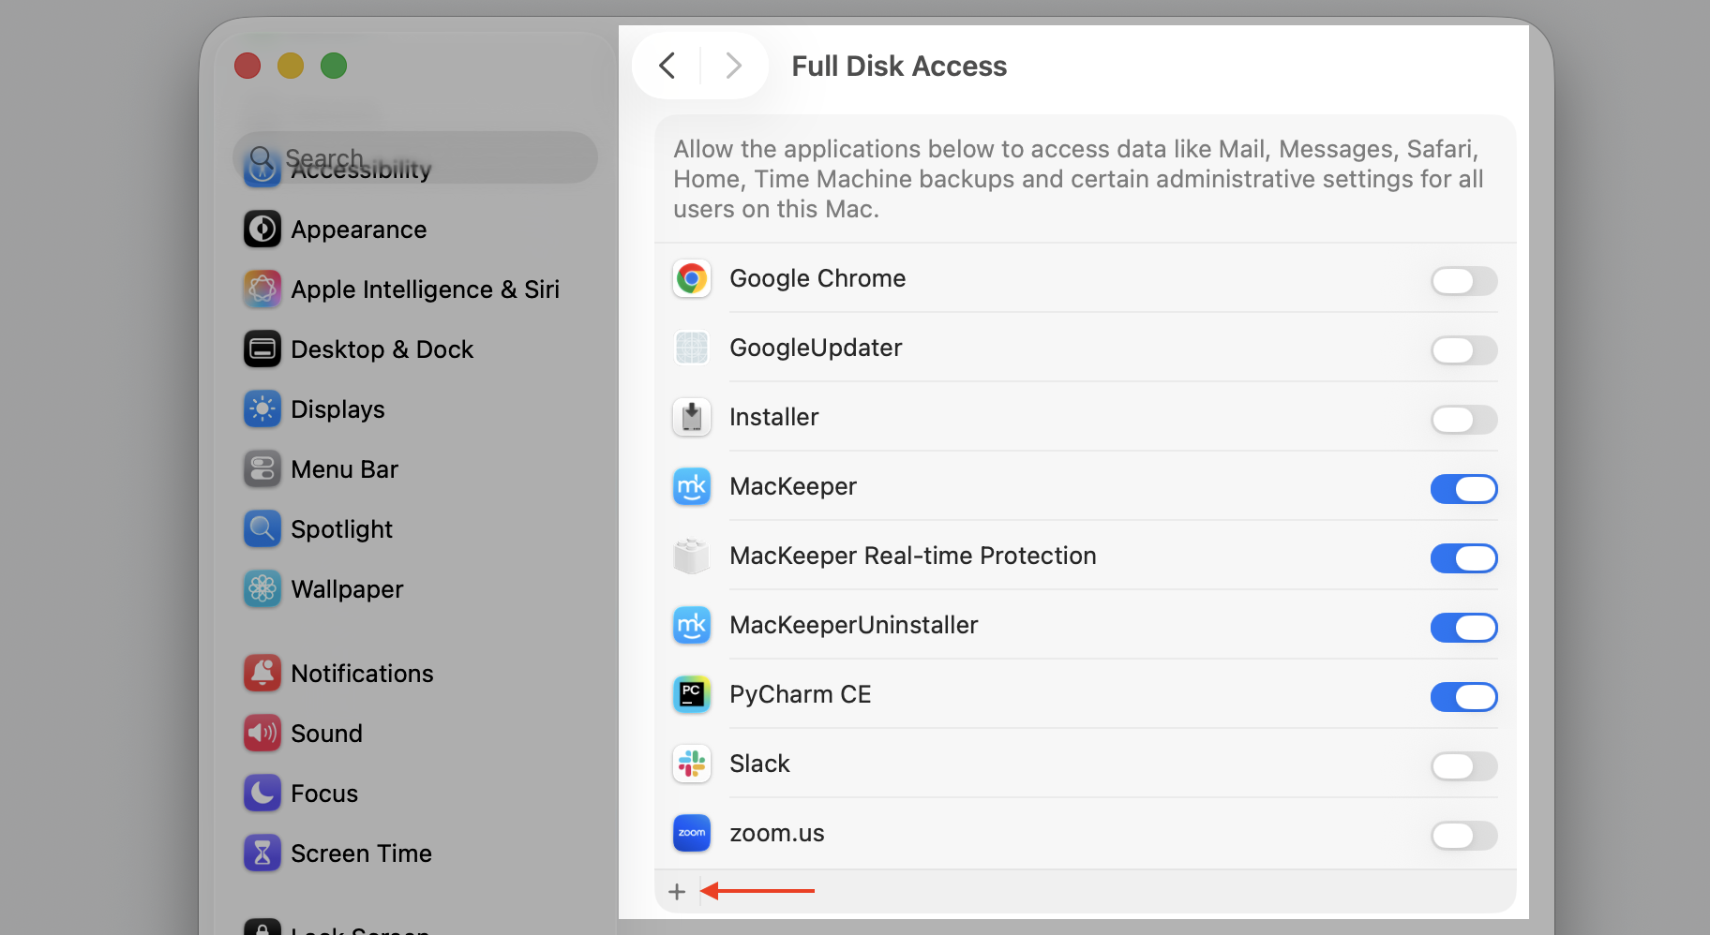This screenshot has height=935, width=1710.
Task: Turn on the Installer toggle
Action: [1463, 419]
